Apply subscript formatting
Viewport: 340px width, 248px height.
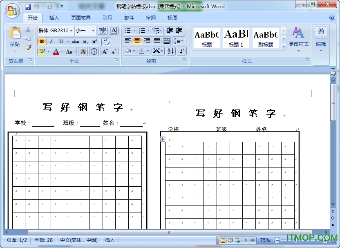click(85, 42)
